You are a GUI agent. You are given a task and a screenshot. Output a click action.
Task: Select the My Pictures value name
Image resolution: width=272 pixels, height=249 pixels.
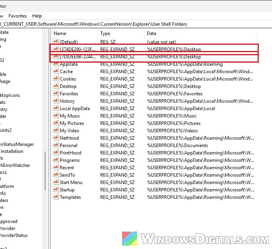tap(72, 123)
